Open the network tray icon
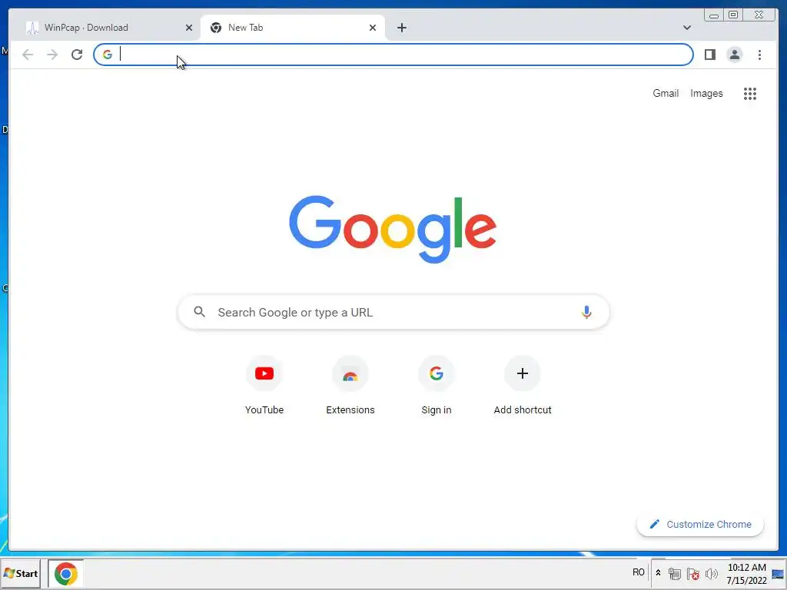 pos(675,573)
